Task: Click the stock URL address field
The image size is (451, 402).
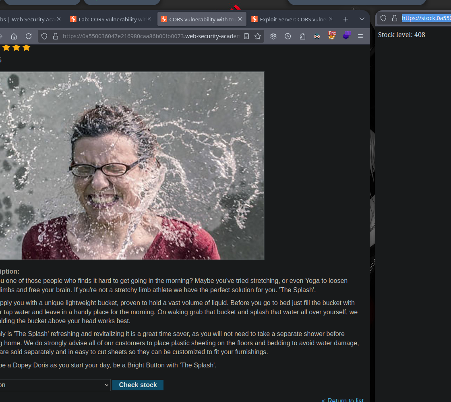Action: [x=425, y=18]
